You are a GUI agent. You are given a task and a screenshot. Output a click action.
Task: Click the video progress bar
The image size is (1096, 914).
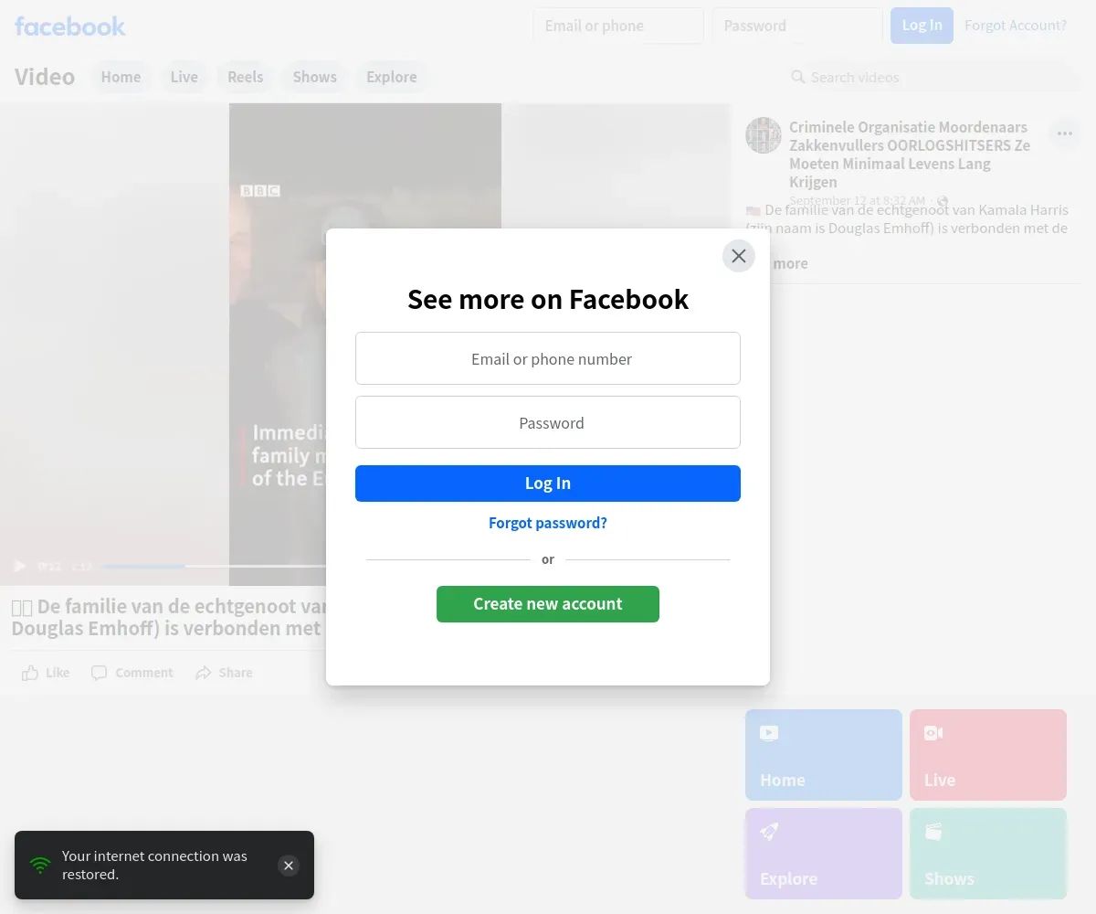pos(215,567)
